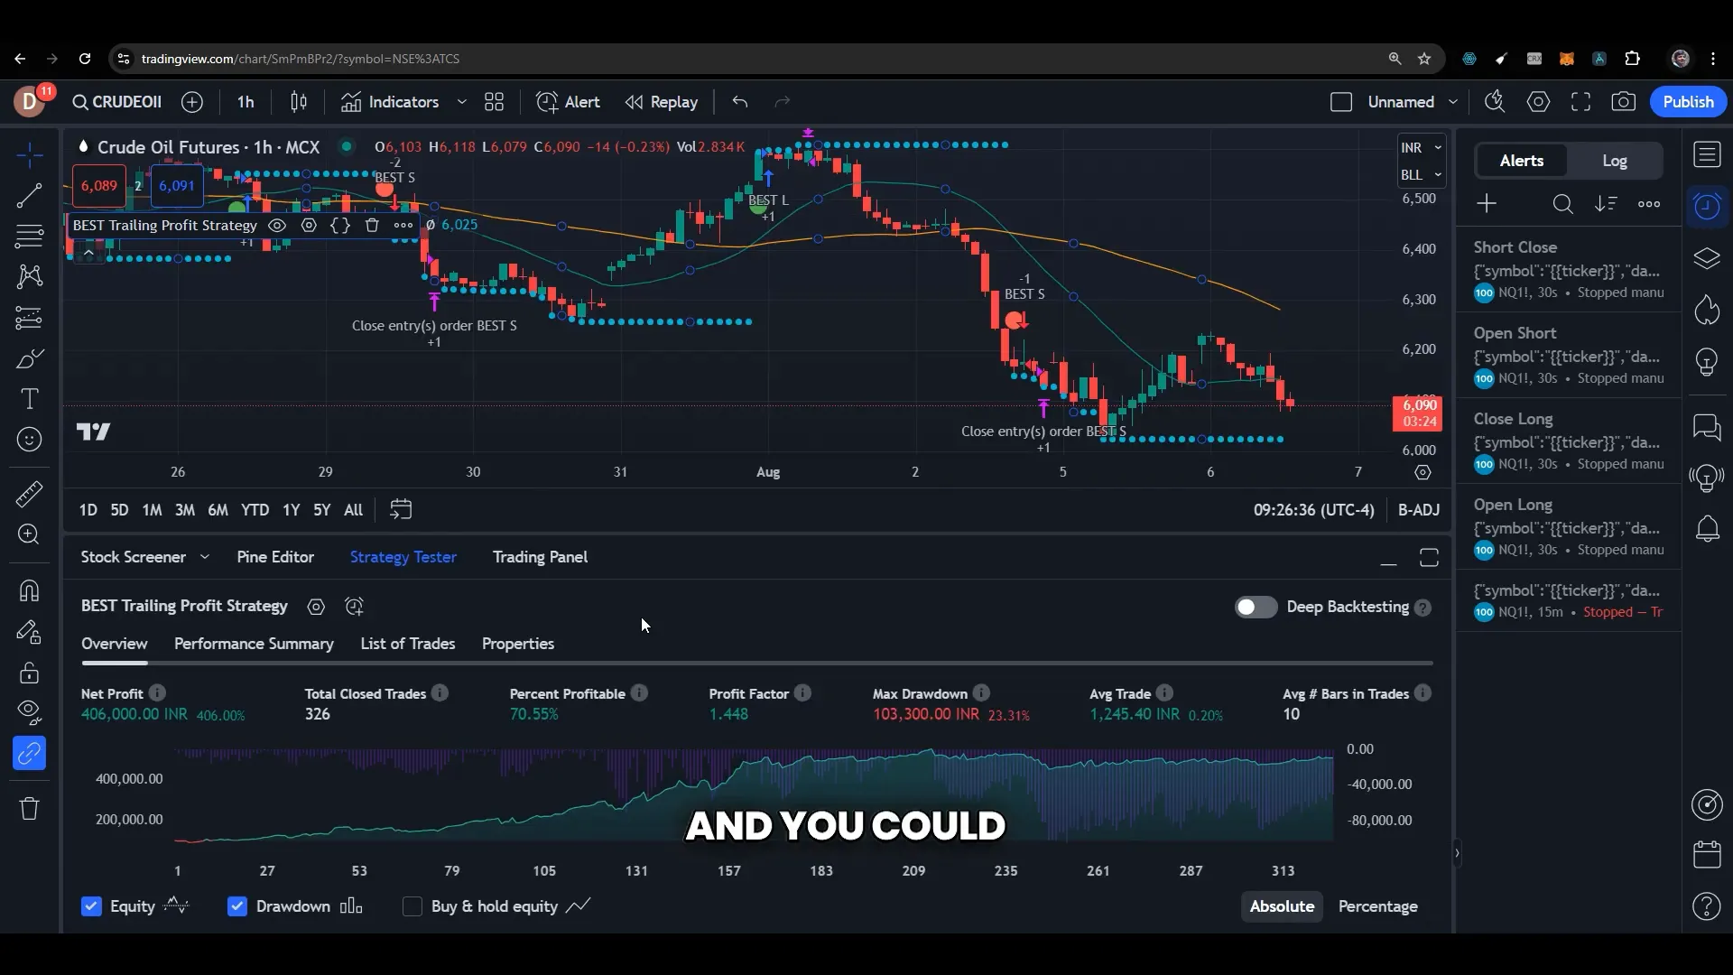Viewport: 1733px width, 975px height.
Task: Create new alert with plus icon
Action: tap(1487, 204)
